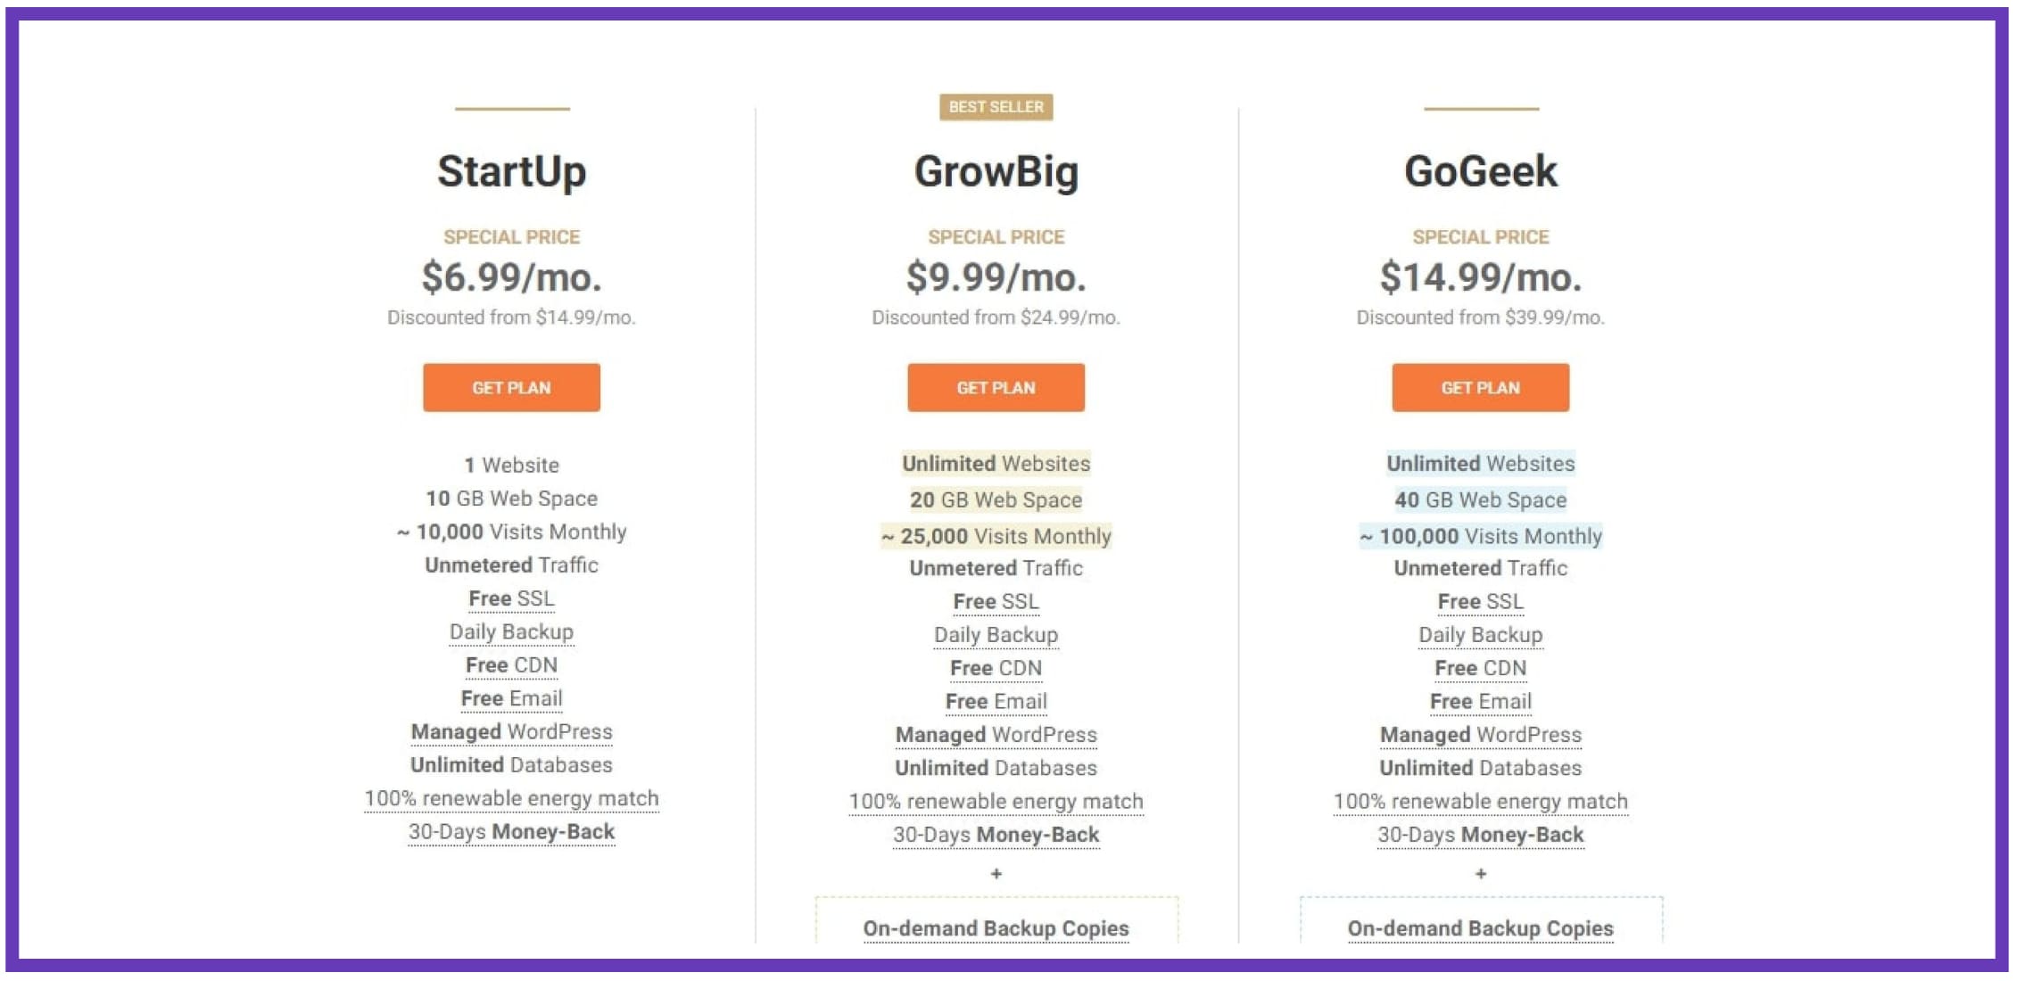Screen dimensions: 2017x981
Task: Click the plus sign under GoGeek features
Action: pos(1480,874)
